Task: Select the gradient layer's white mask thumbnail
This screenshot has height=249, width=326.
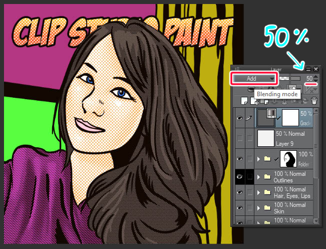Action: pyautogui.click(x=290, y=118)
